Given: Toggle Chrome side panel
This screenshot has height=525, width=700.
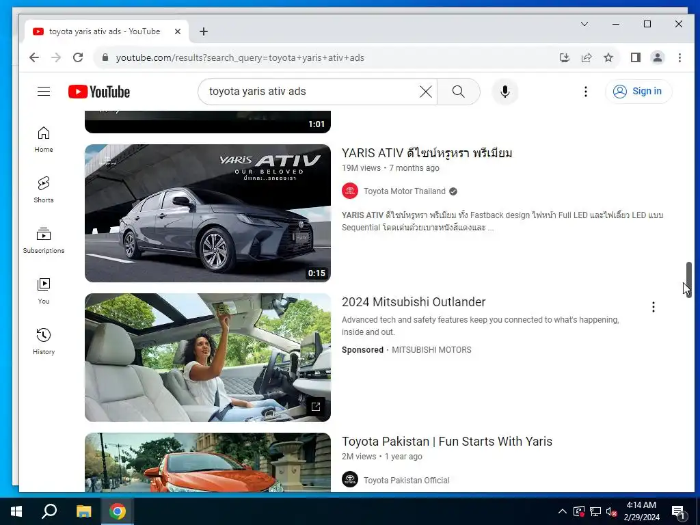Looking at the screenshot, I should tap(636, 57).
